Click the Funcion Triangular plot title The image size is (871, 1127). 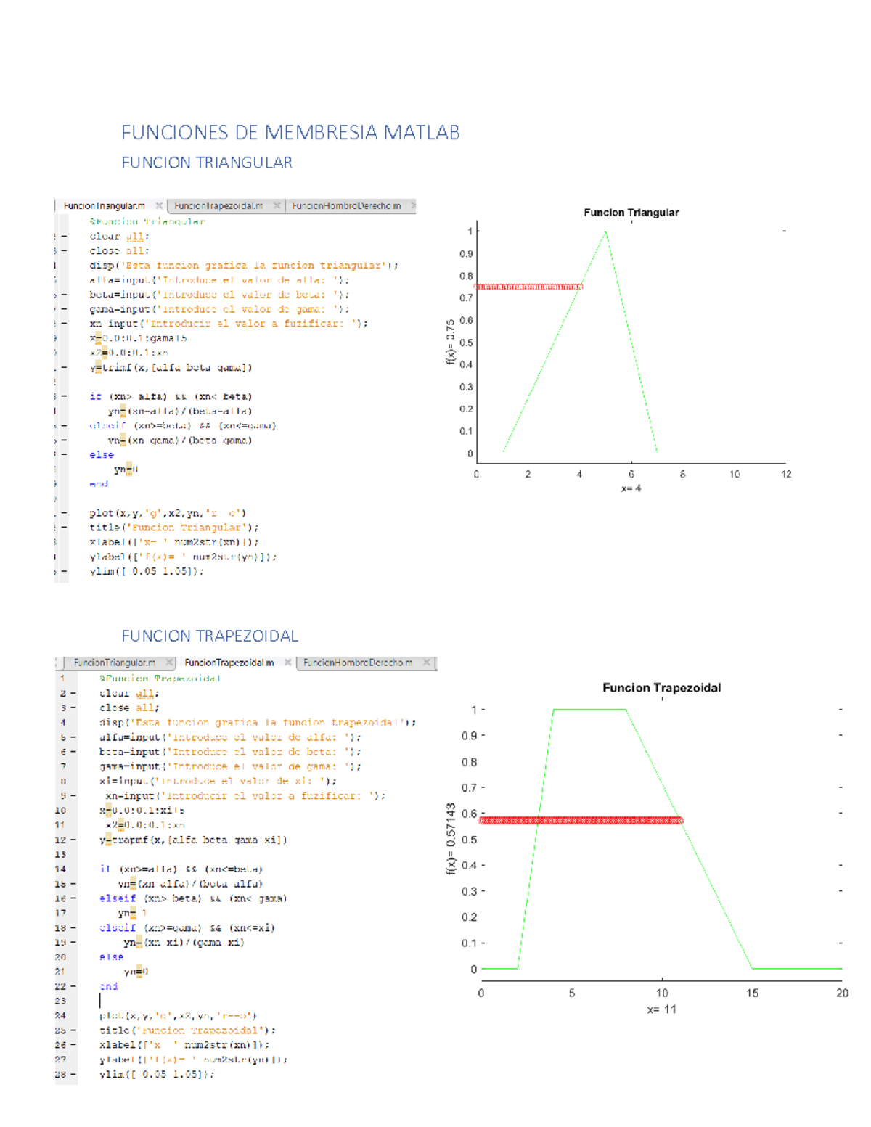click(x=631, y=212)
